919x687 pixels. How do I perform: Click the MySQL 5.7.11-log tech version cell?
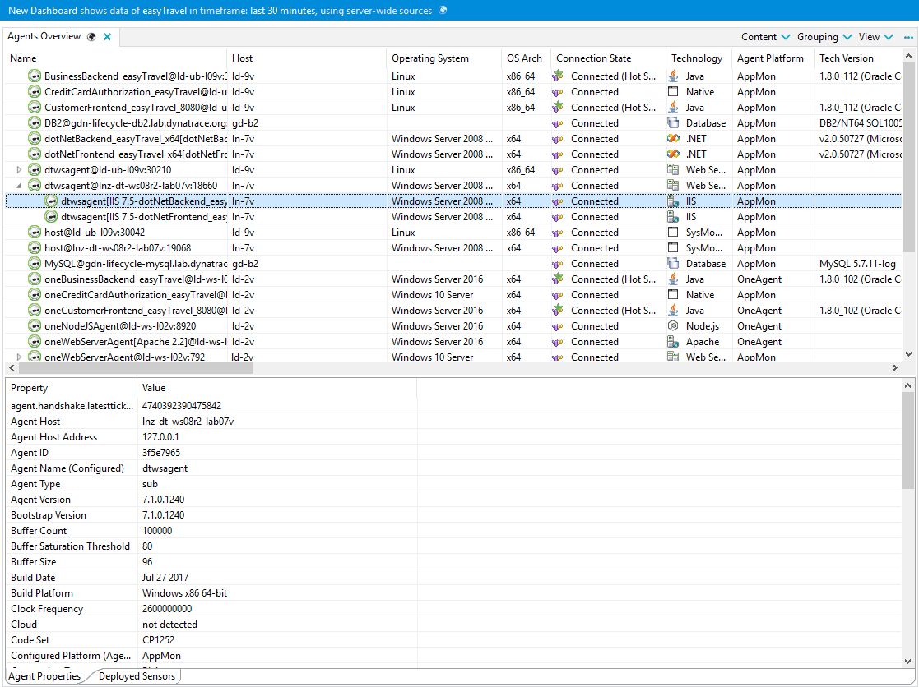tap(857, 263)
